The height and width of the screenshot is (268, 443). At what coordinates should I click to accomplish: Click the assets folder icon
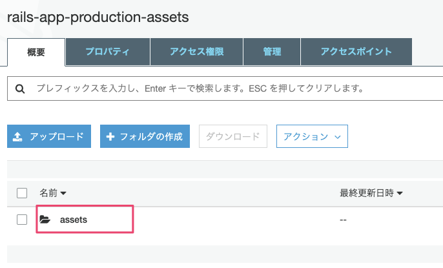tap(45, 220)
